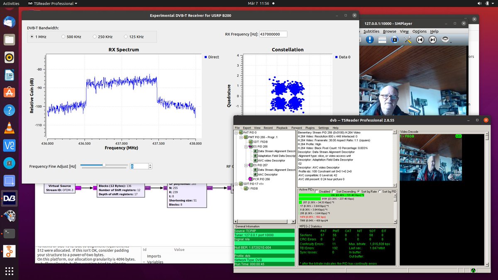
Task: Select Sort by Rate radio button
Action: point(359,192)
